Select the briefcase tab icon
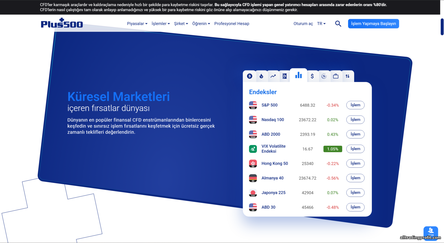The width and height of the screenshot is (444, 243). tap(336, 76)
